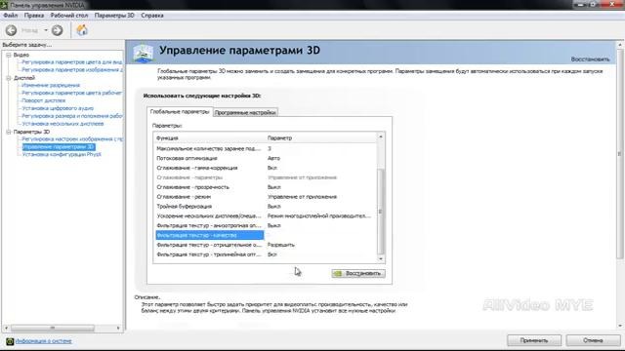Select Фильтрация текстур - анизотропная оптимизация row
This screenshot has width=625, height=351.
(x=265, y=225)
